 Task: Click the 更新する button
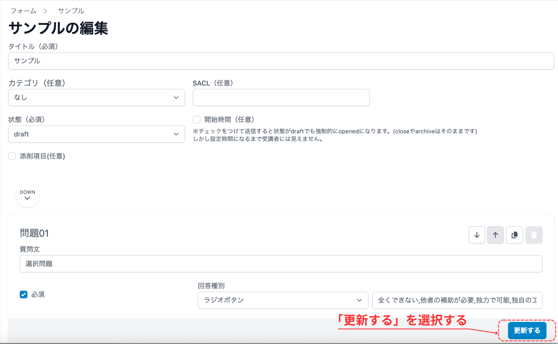[x=527, y=330]
